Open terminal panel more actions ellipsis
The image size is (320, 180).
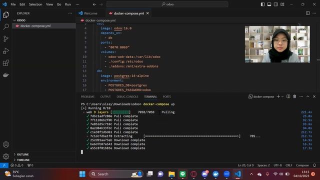pos(301,96)
